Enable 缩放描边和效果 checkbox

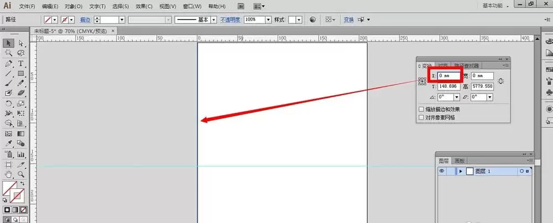pos(421,110)
